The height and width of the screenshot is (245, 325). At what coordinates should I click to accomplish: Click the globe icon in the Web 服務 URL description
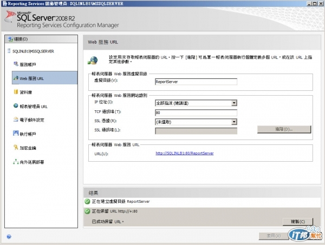(x=93, y=61)
